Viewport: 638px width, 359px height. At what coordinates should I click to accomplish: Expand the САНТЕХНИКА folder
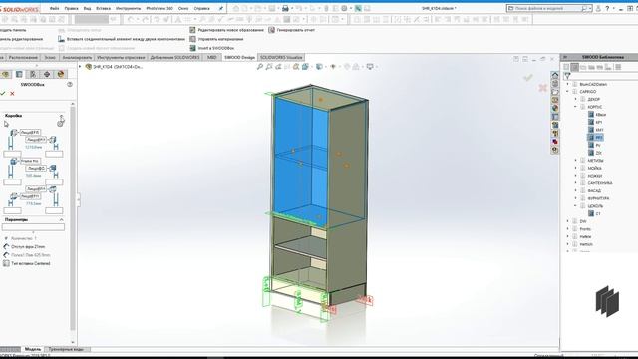[576, 183]
